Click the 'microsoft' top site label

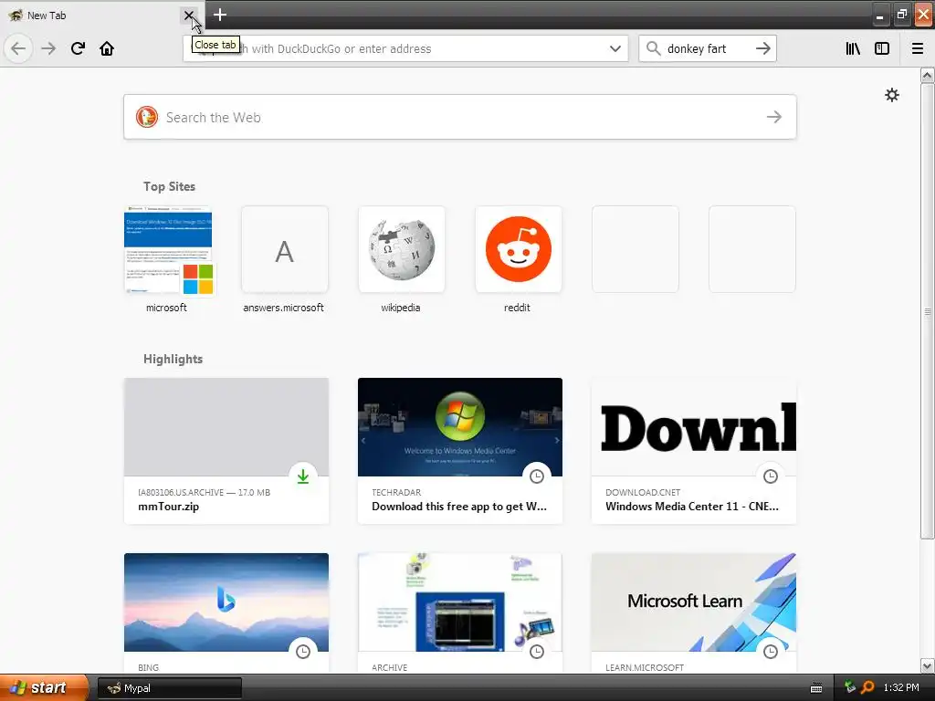(x=166, y=308)
